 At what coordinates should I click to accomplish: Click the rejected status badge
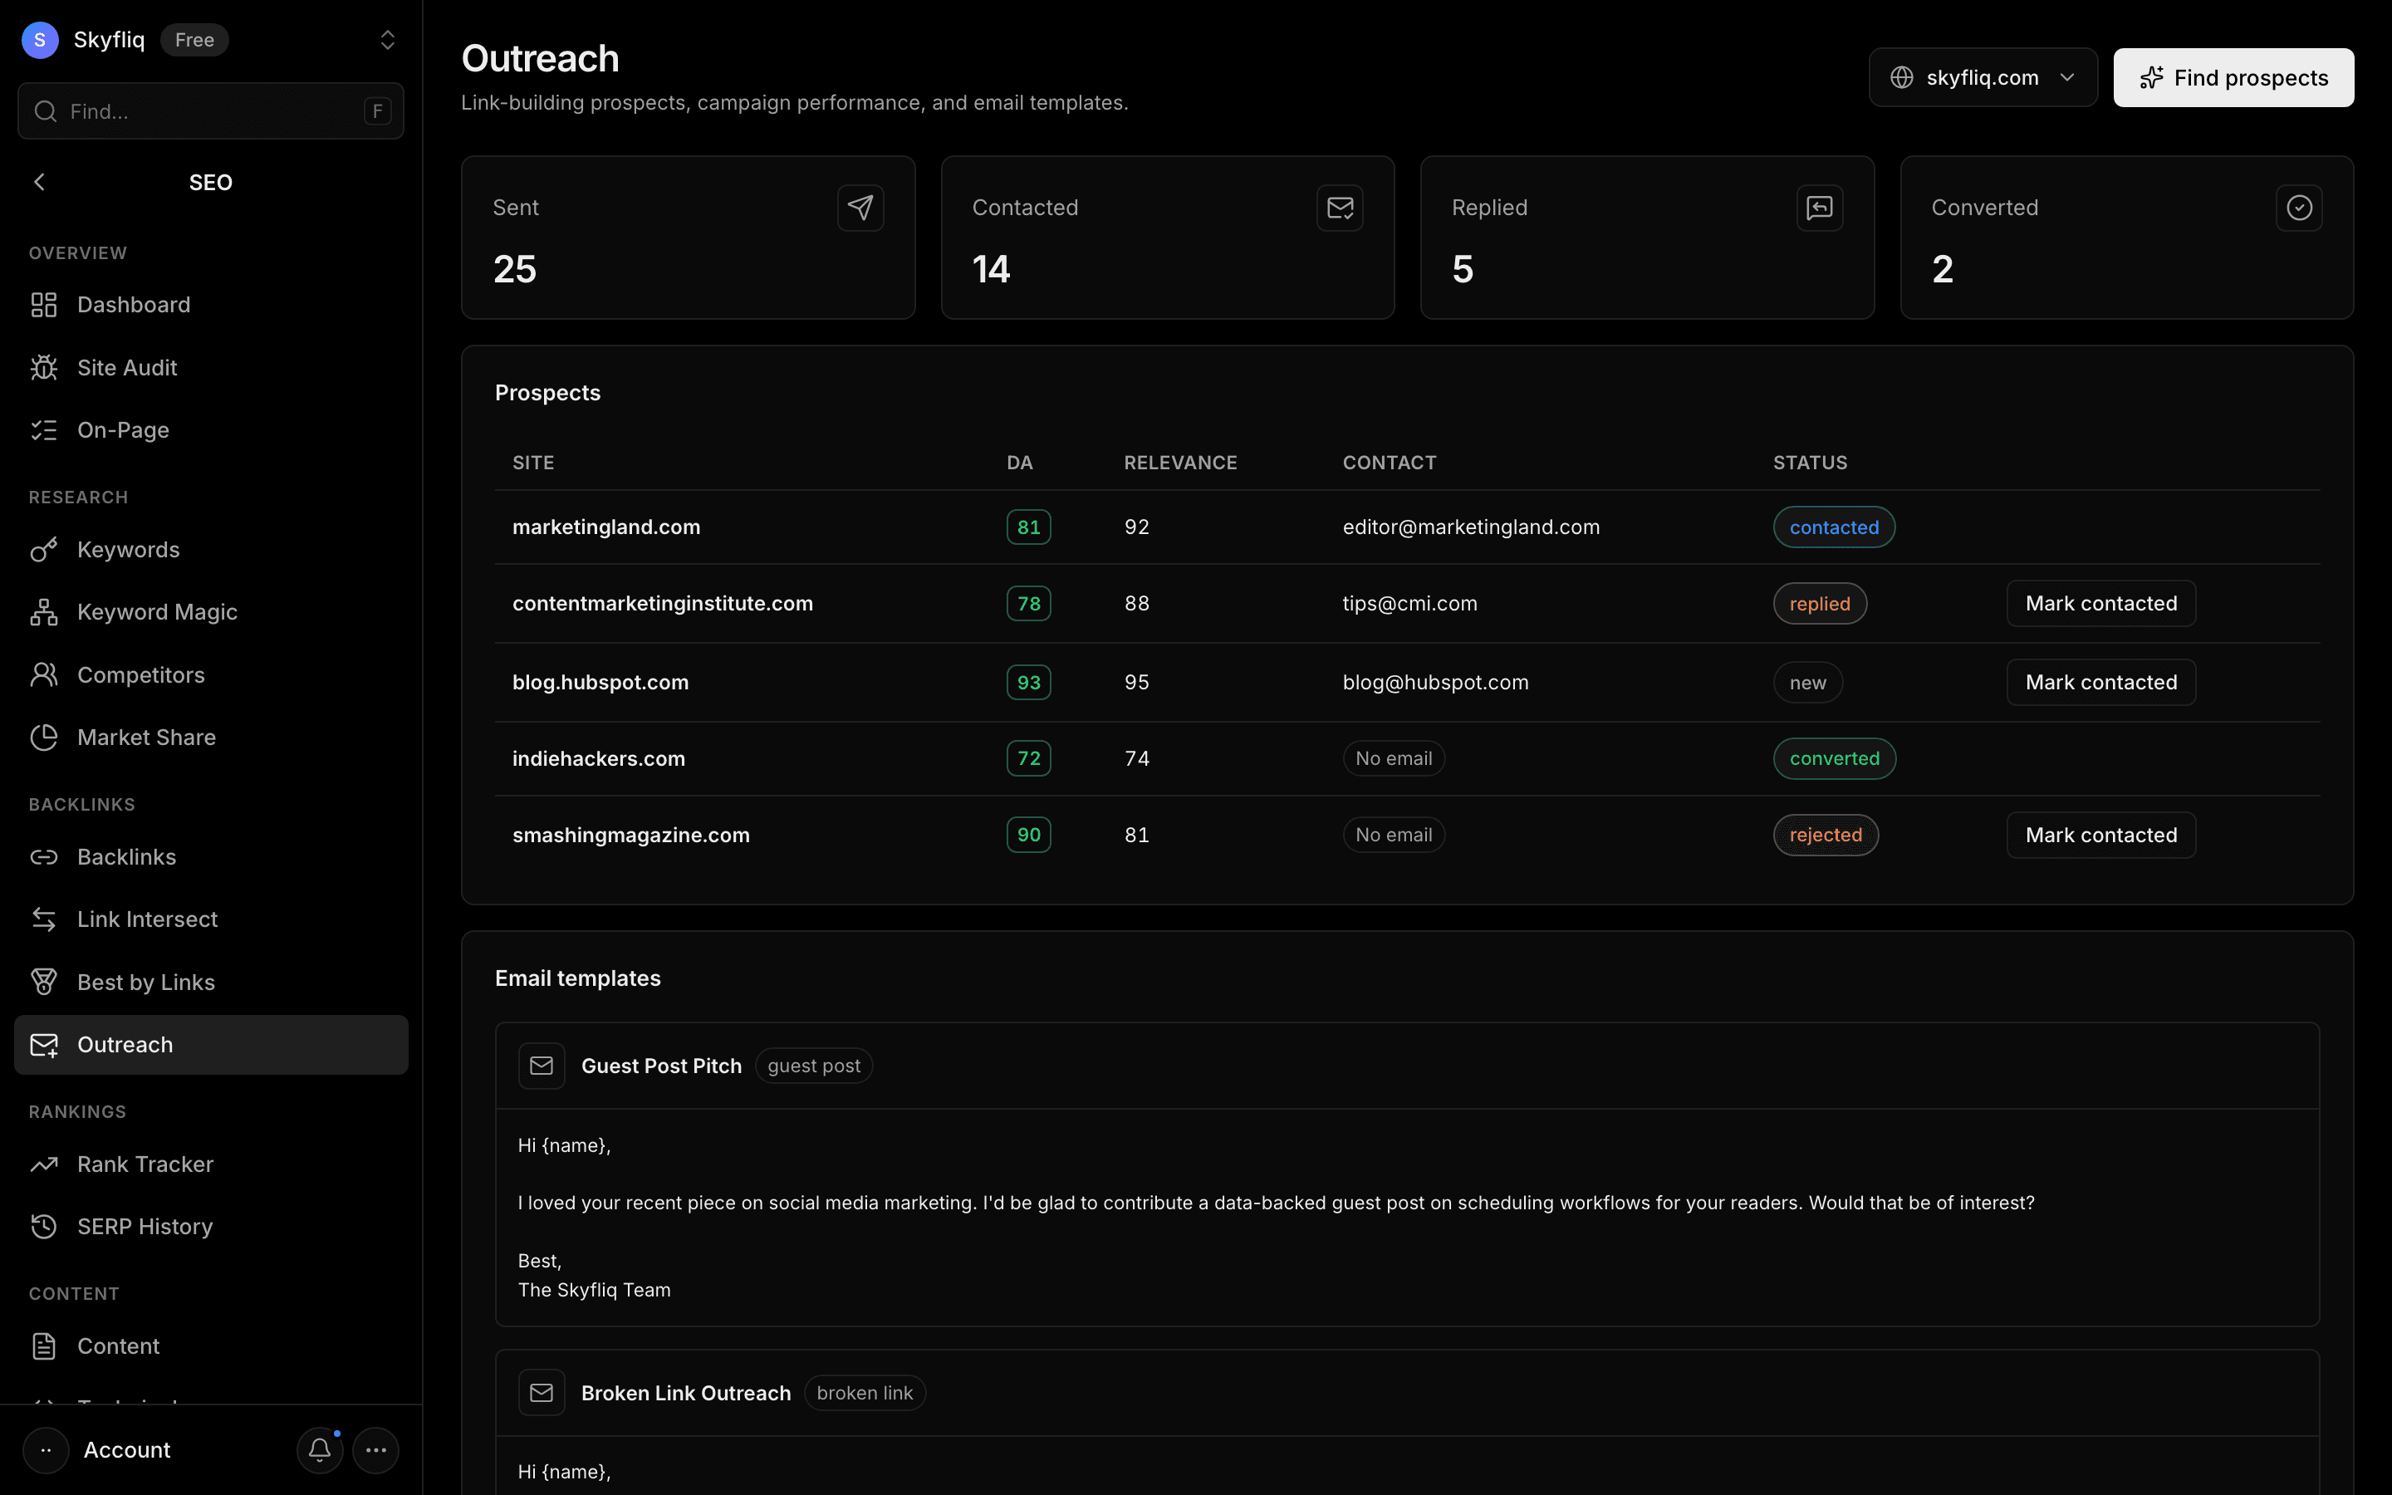click(x=1826, y=836)
